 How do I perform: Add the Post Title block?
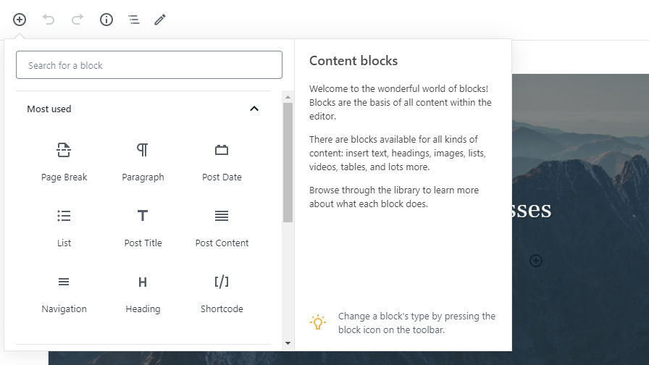[143, 227]
